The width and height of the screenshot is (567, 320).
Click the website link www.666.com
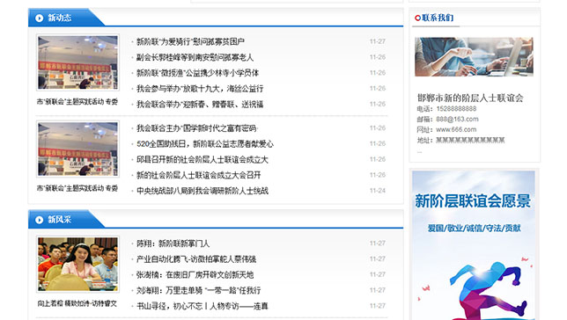tap(456, 129)
